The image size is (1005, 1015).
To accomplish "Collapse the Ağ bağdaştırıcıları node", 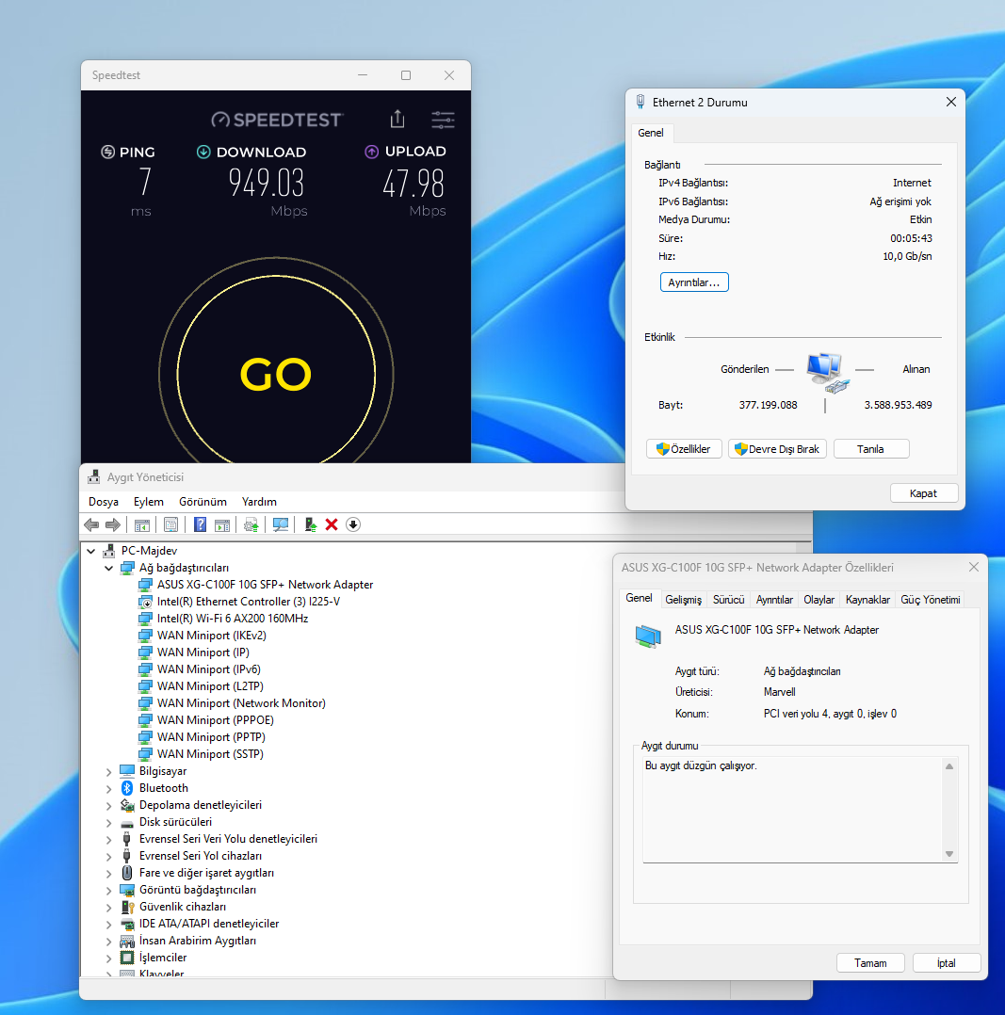I will point(109,568).
